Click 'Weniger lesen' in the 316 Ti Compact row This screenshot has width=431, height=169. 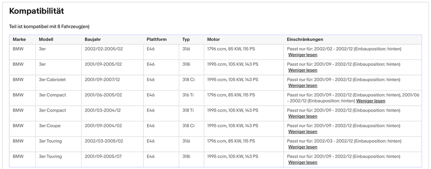[371, 101]
